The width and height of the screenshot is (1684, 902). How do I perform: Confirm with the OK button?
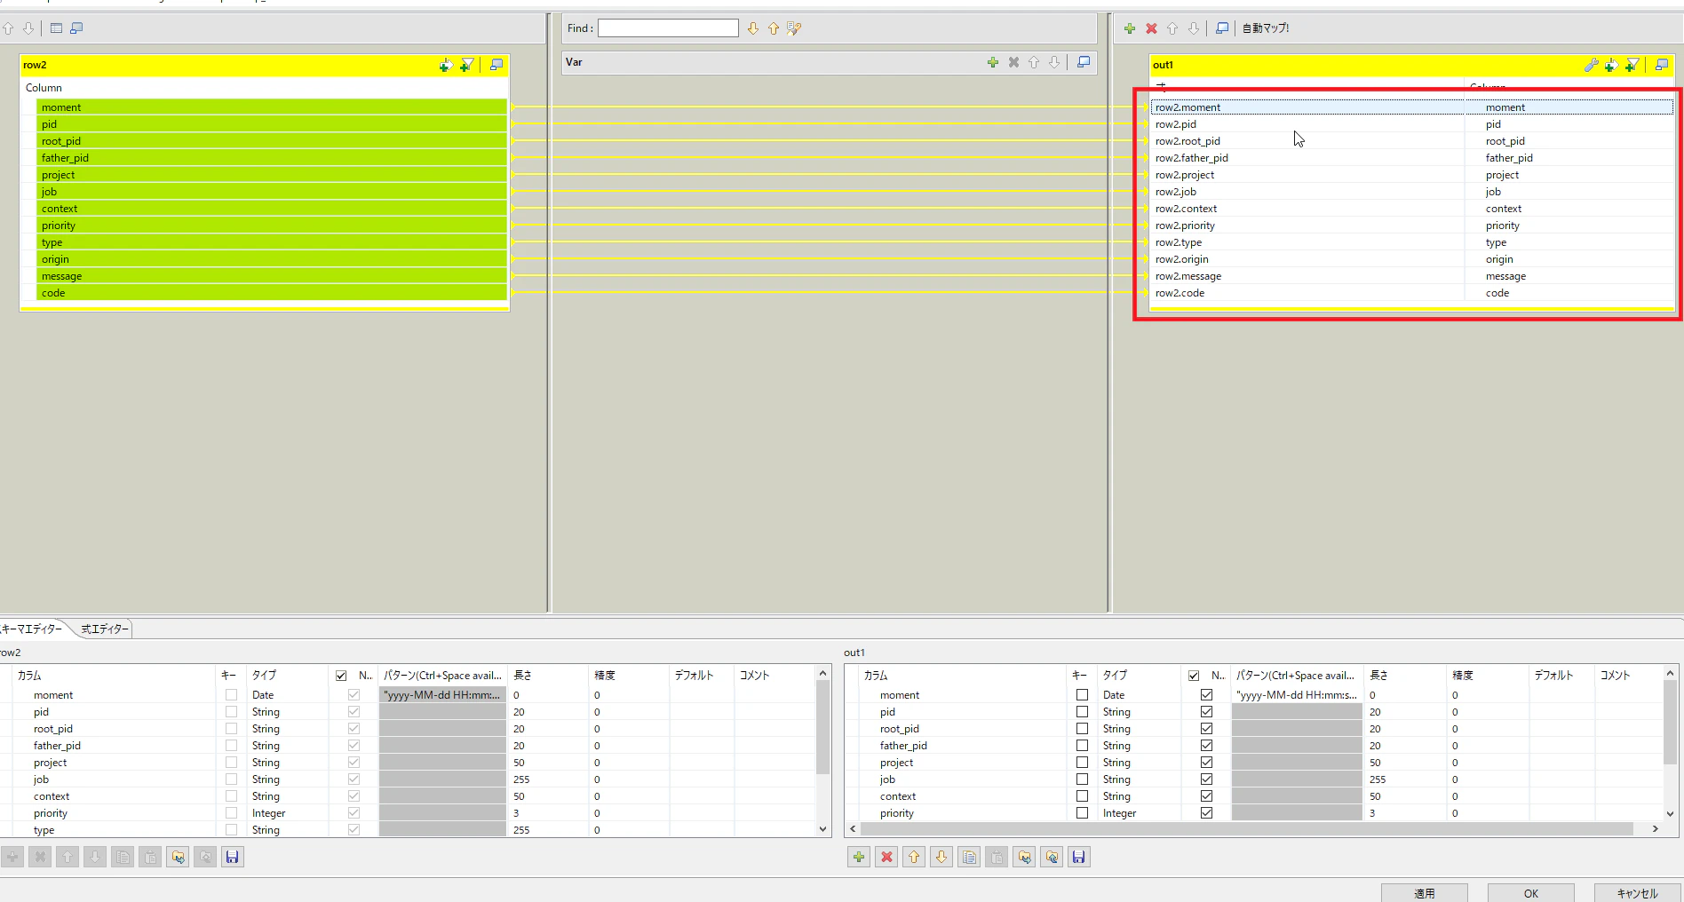pyautogui.click(x=1530, y=893)
